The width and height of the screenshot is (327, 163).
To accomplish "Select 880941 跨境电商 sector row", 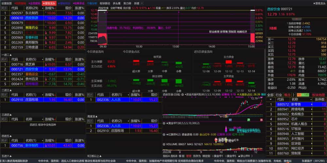I will (296, 109).
